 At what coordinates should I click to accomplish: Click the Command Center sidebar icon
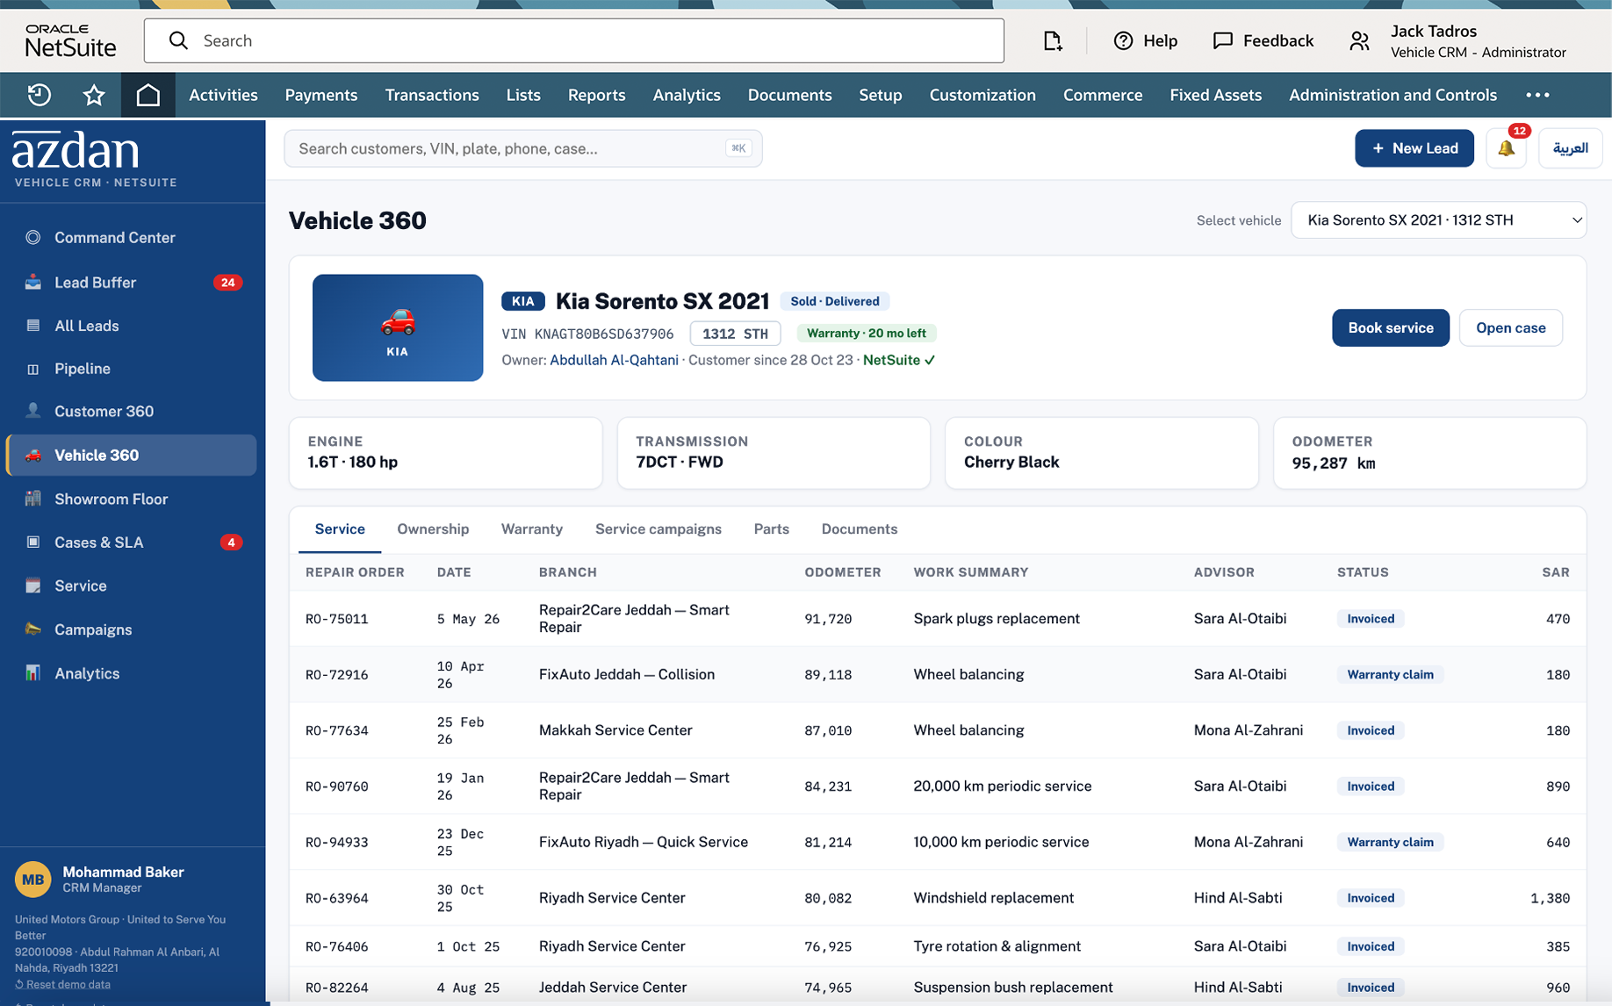click(33, 237)
